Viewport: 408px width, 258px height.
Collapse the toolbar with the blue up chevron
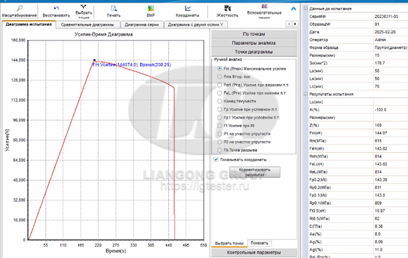294,8
